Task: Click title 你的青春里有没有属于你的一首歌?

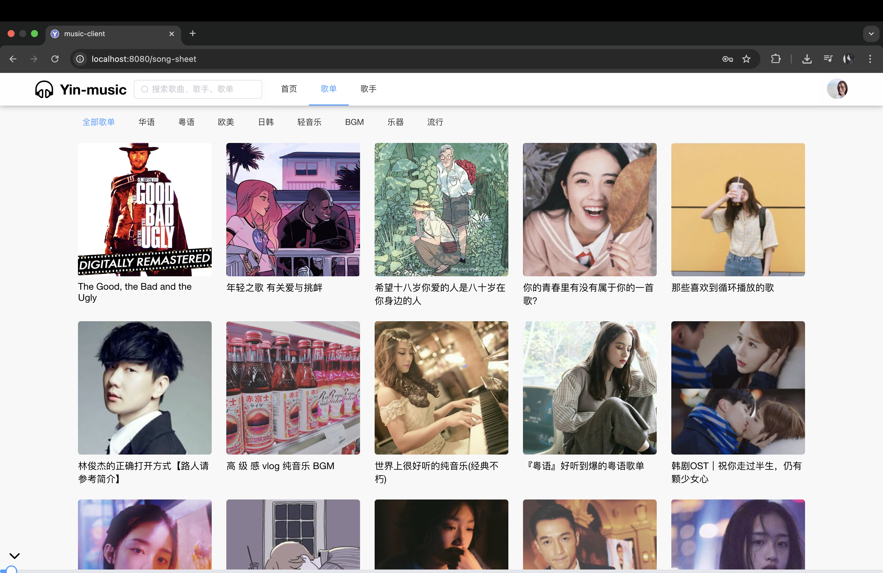Action: coord(588,294)
